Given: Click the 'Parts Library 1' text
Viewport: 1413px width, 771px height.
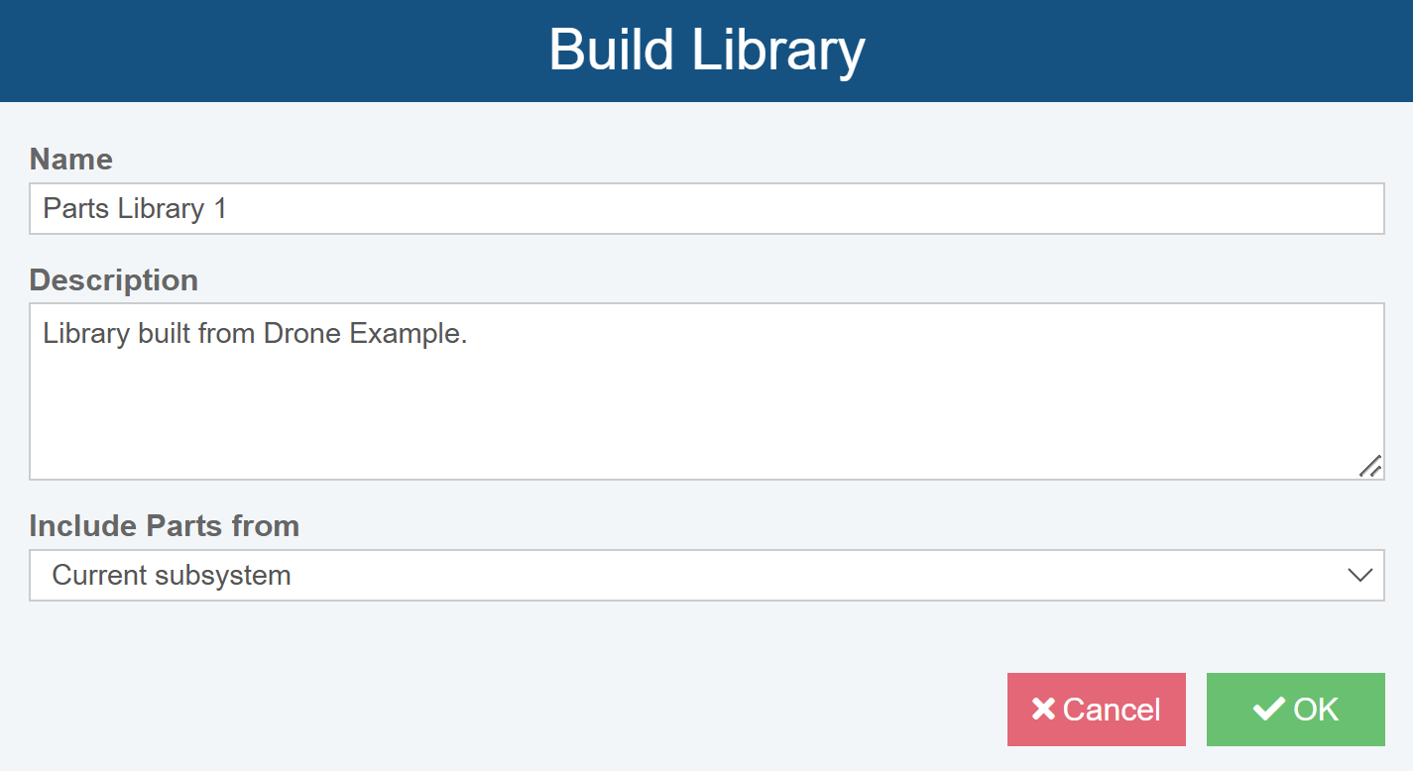Looking at the screenshot, I should click(135, 209).
